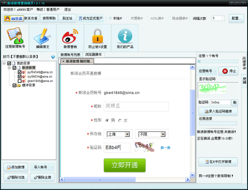Viewport: 248px width, 190px height.
Task: Click the 注册进度 progress bar
Action: [218, 123]
